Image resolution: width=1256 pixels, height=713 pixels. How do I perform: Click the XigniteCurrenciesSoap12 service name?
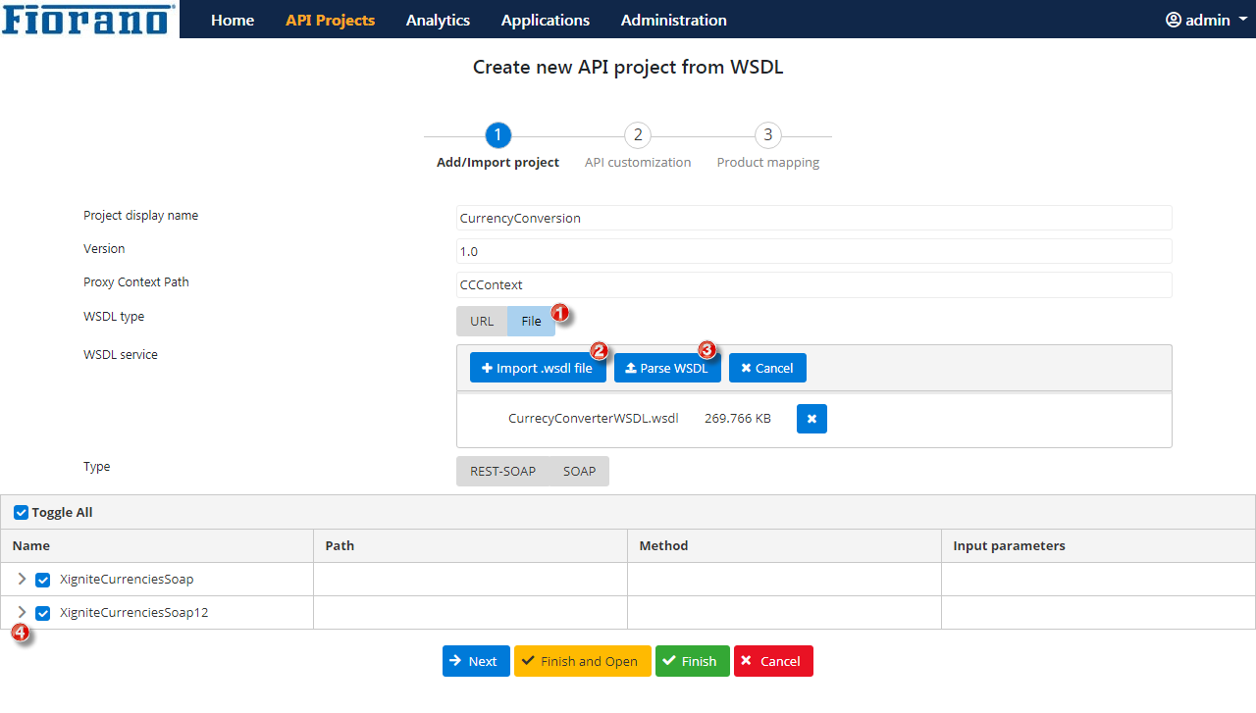[134, 613]
